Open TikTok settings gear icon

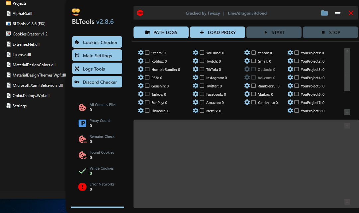point(196,69)
